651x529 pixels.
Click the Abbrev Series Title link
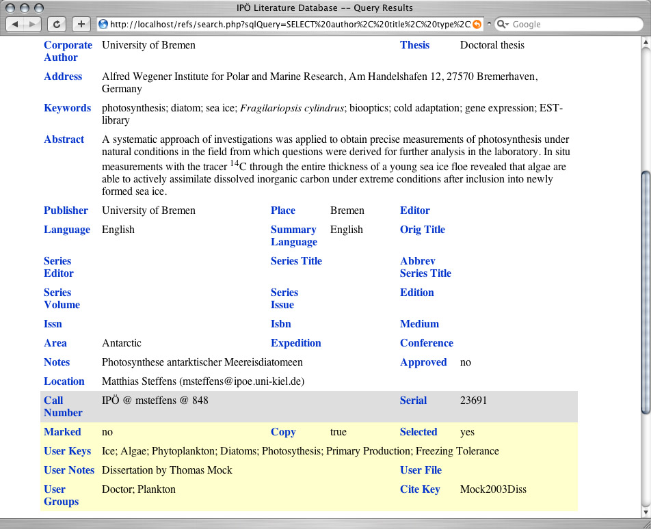tap(425, 268)
